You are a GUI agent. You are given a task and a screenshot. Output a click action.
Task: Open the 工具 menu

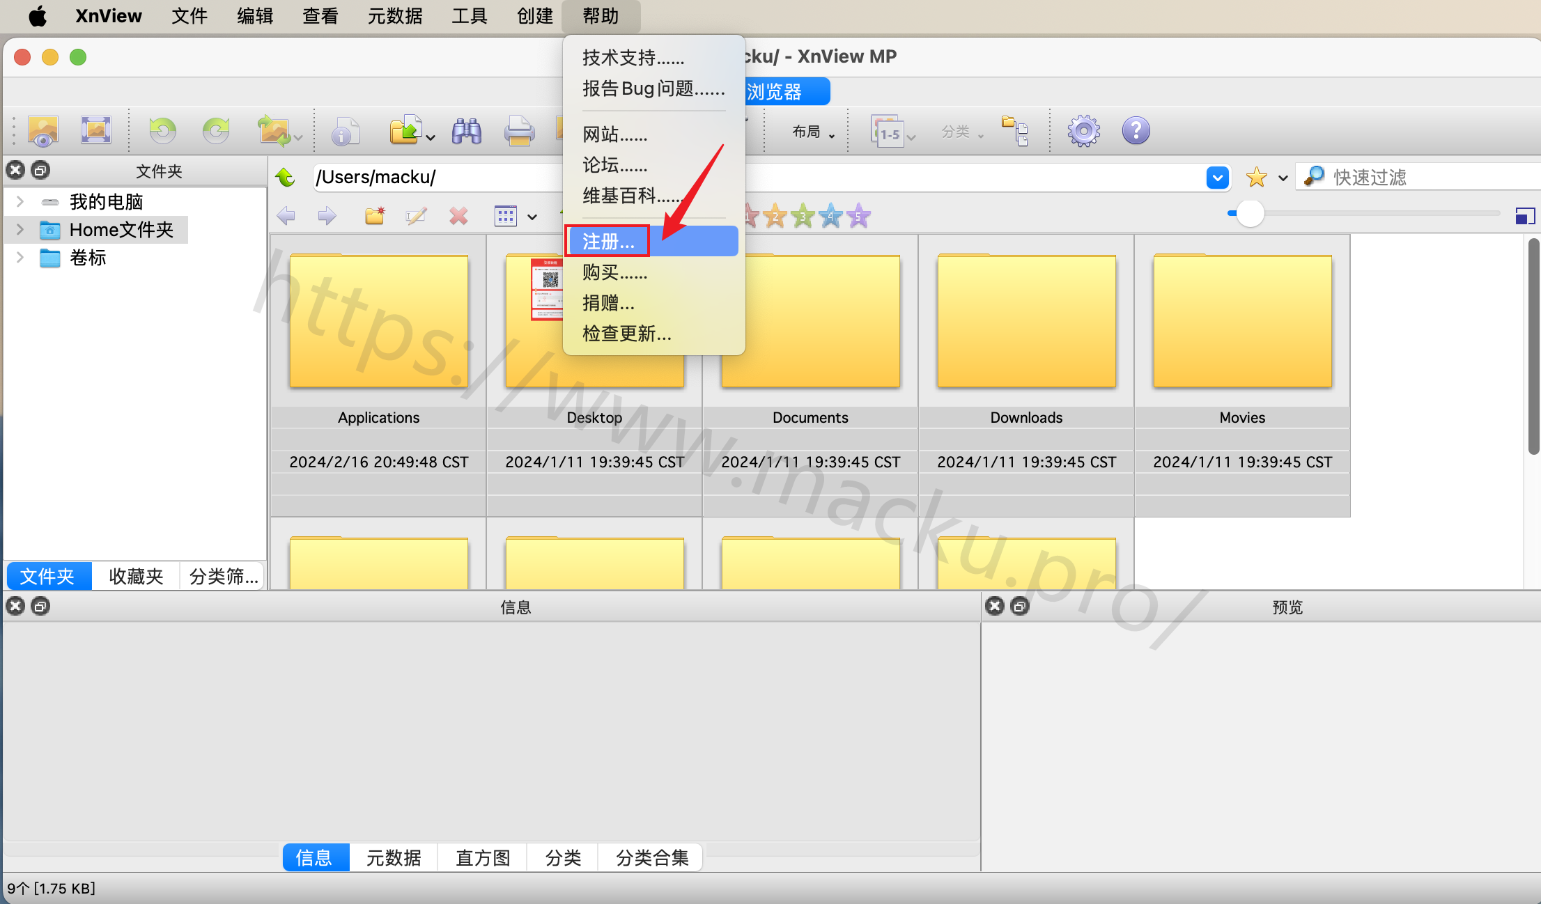(x=469, y=16)
